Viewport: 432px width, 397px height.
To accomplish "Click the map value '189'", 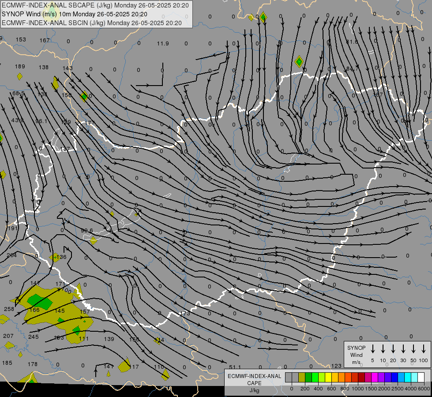I will point(20,67).
